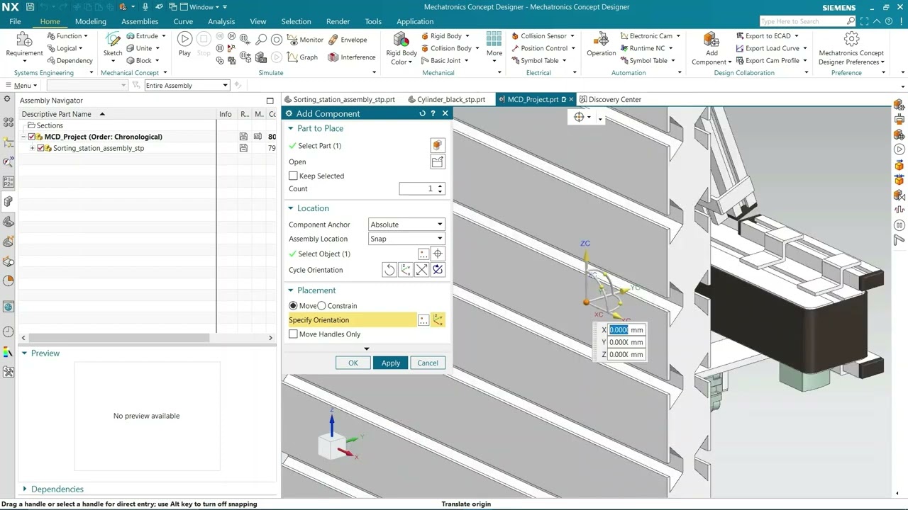
Task: Select the Constrain radio button
Action: 321,305
